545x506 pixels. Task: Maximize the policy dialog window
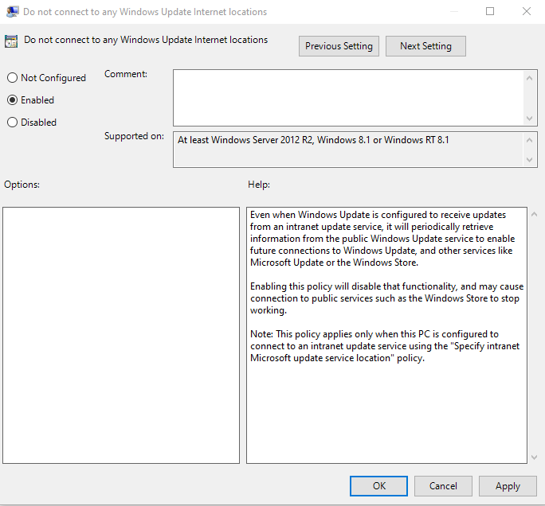click(x=490, y=11)
